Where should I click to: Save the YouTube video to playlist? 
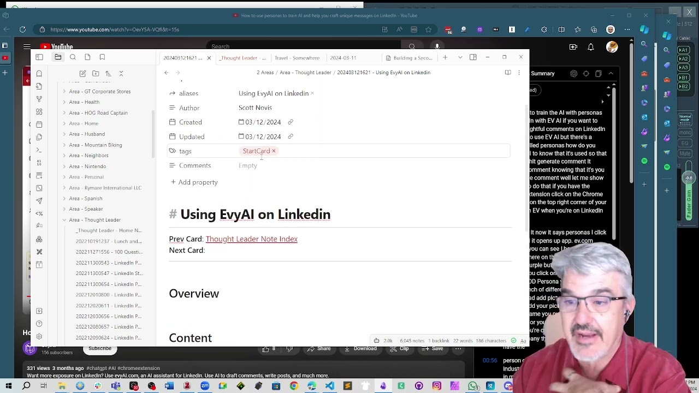[432, 348]
